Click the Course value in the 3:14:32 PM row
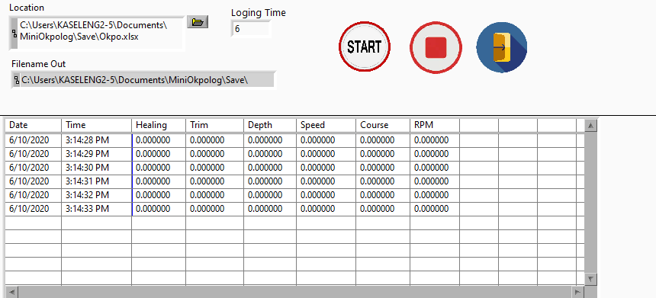 coord(383,195)
